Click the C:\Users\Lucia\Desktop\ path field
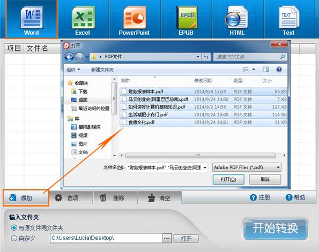The height and width of the screenshot is (252, 319). tap(106, 238)
